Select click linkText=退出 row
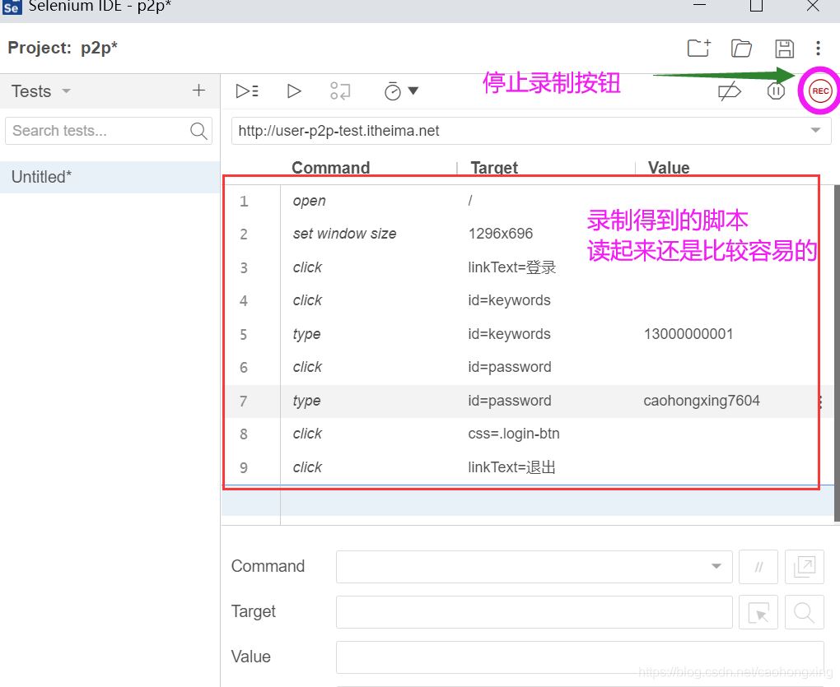840x687 pixels. [x=528, y=467]
